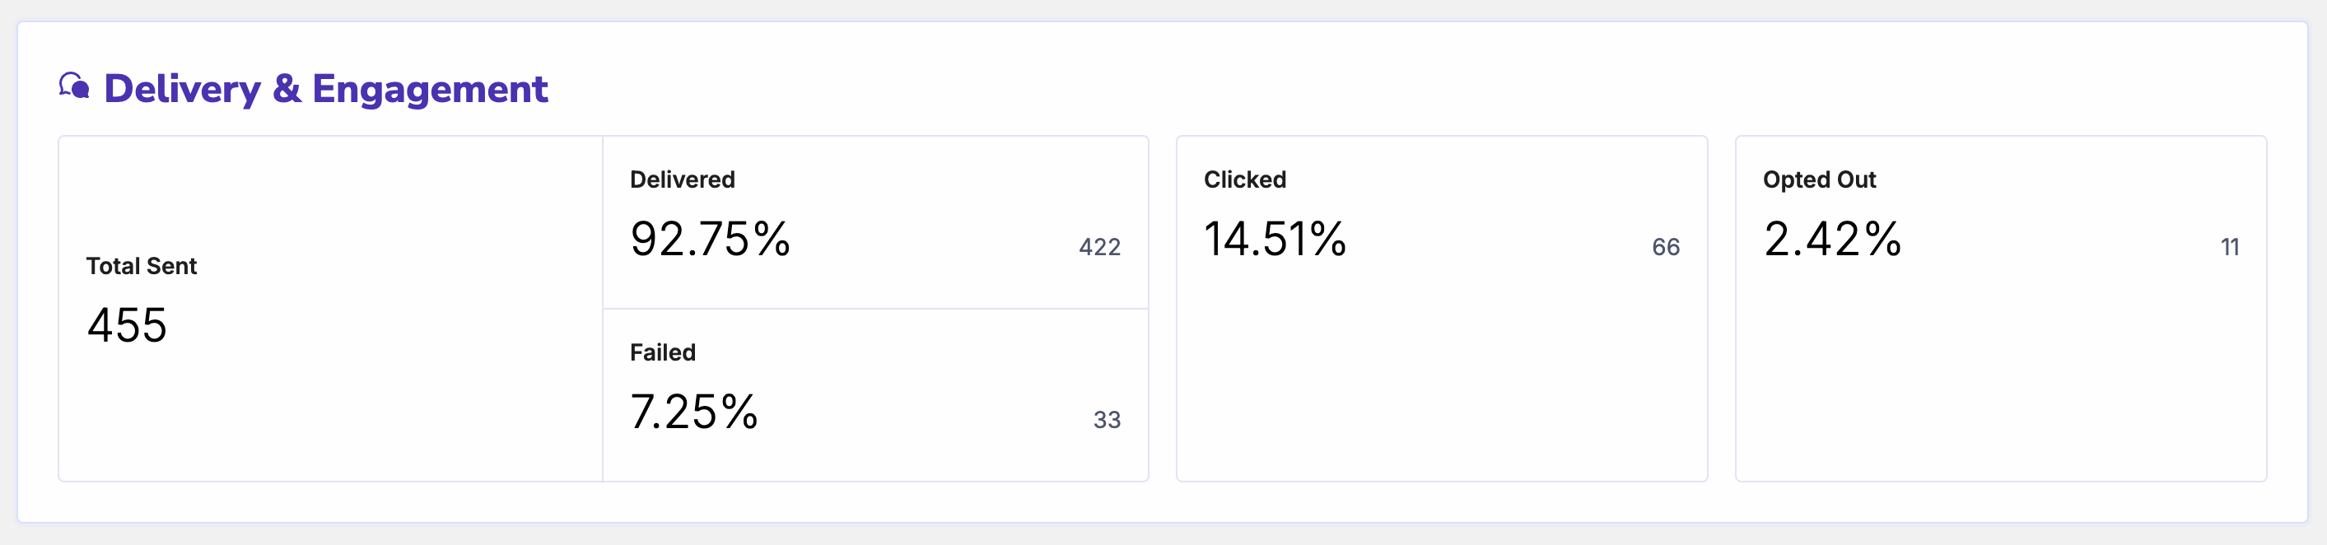The image size is (2327, 545).
Task: Click the Failed label
Action: [x=662, y=352]
